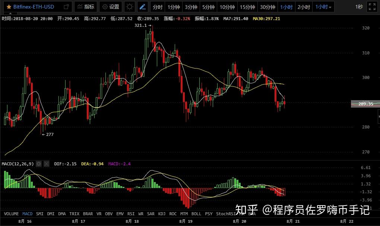The height and width of the screenshot is (226, 380).
Task: Expand the 1小时 interval dropdown
Action: pyautogui.click(x=323, y=7)
